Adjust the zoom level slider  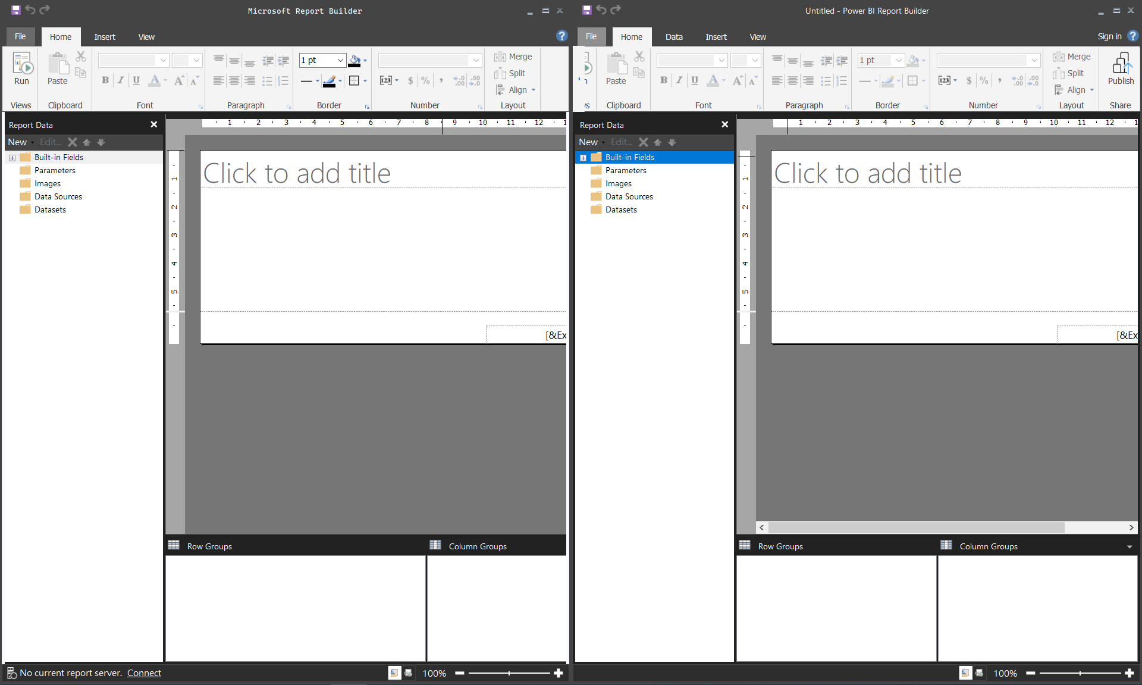509,673
